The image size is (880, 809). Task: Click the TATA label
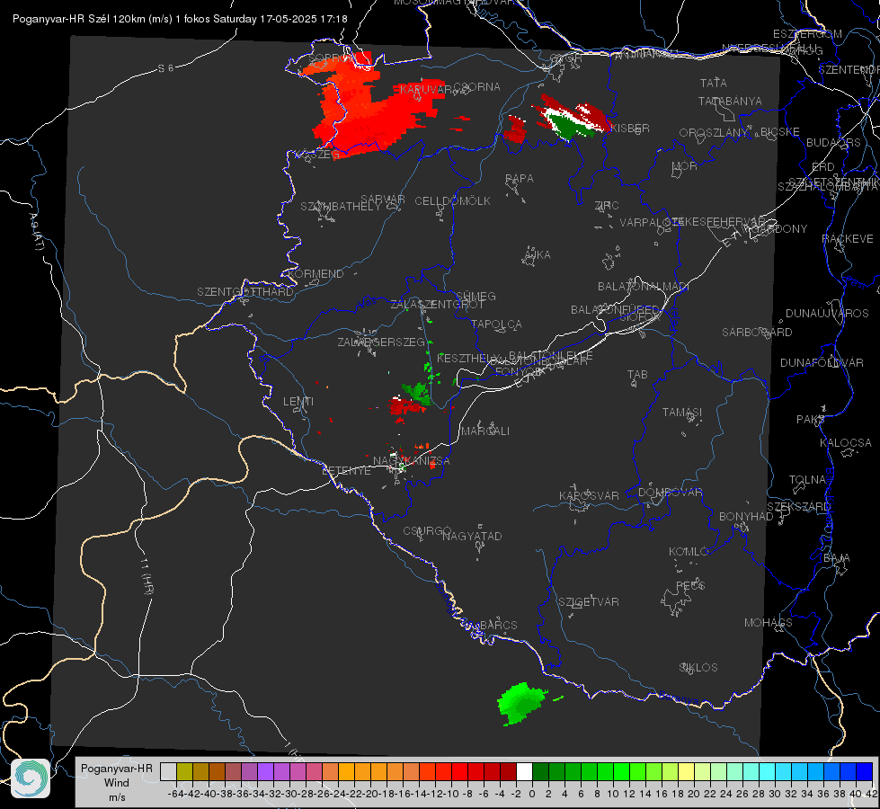coord(714,83)
